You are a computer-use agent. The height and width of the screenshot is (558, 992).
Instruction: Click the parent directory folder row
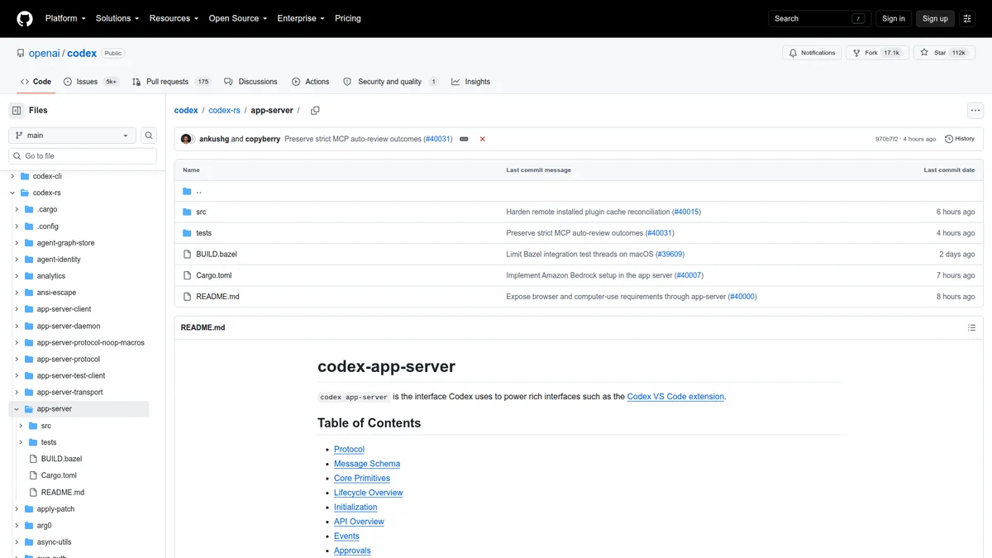(x=579, y=191)
